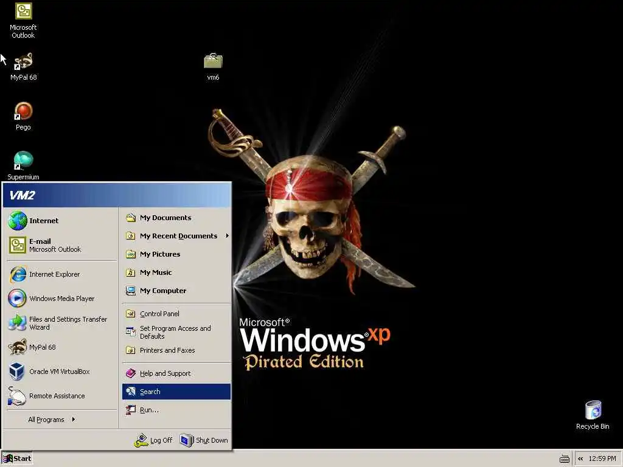The height and width of the screenshot is (467, 623).
Task: Open the on-screen keyboard tray icon
Action: pos(564,459)
